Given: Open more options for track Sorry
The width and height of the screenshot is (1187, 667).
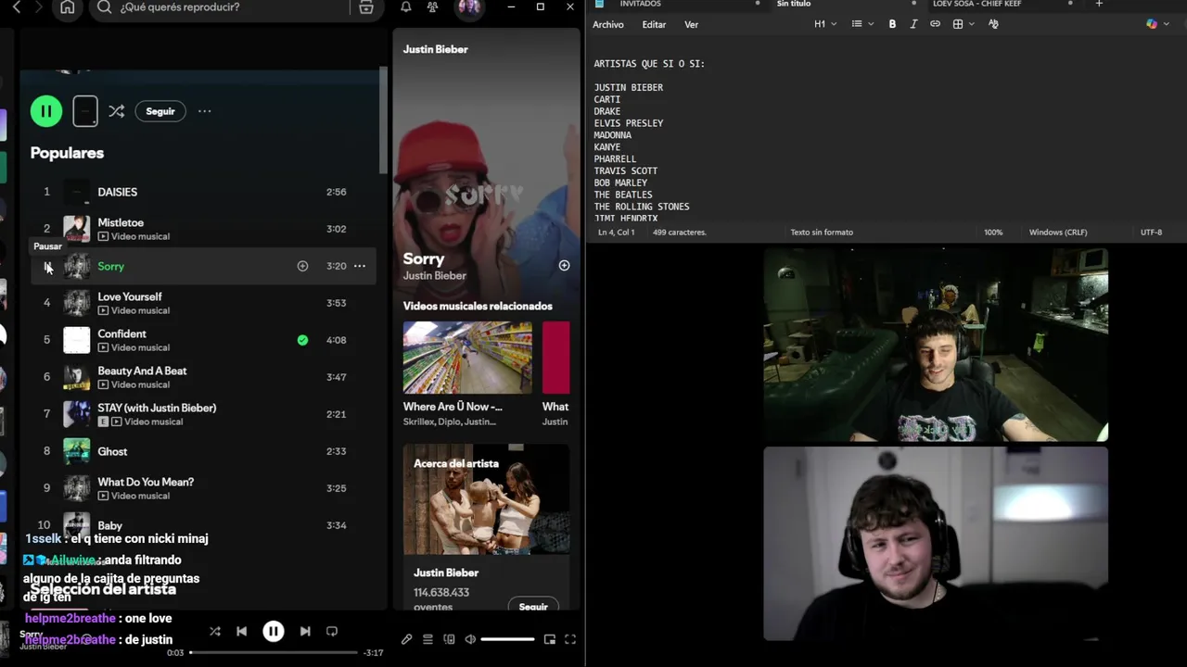Looking at the screenshot, I should (359, 266).
